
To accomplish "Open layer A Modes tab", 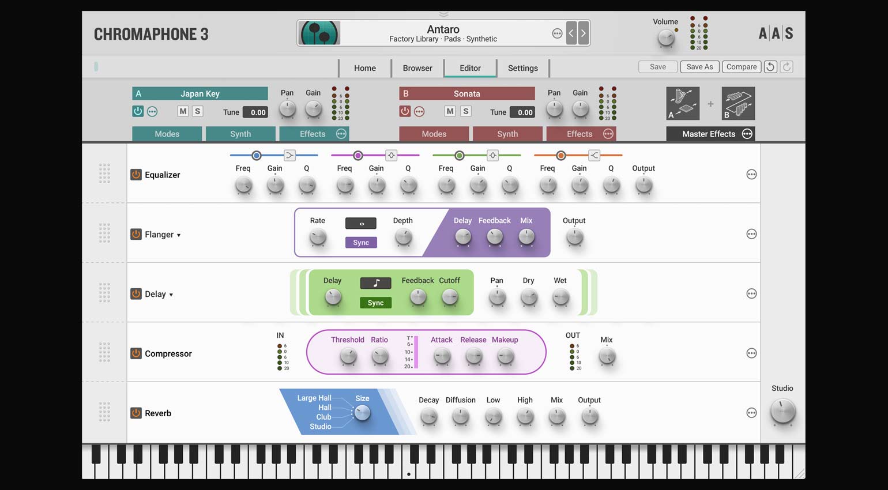I will [x=167, y=134].
